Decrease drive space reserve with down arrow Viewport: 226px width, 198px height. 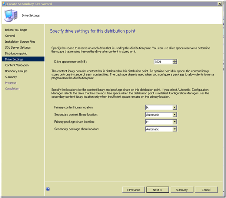click(x=175, y=63)
